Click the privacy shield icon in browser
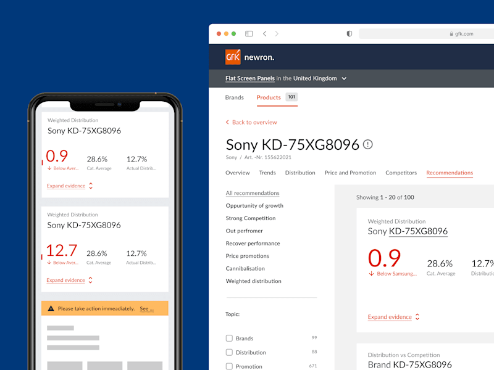 349,34
